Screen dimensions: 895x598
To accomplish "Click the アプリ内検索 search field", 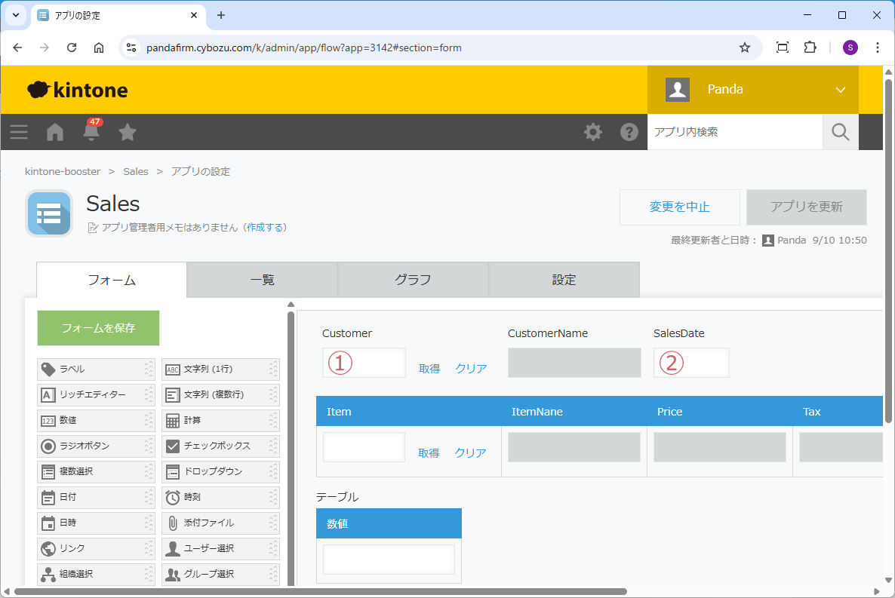I will coord(734,132).
